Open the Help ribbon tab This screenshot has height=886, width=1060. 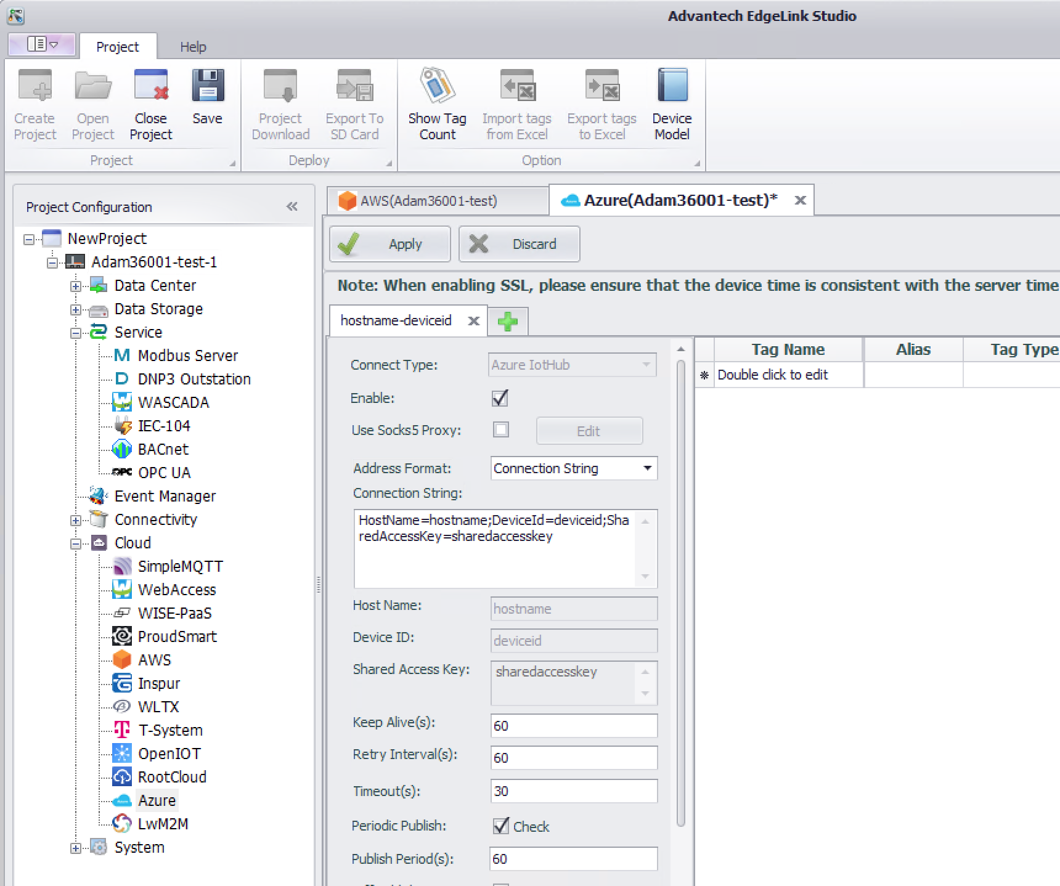(x=193, y=47)
